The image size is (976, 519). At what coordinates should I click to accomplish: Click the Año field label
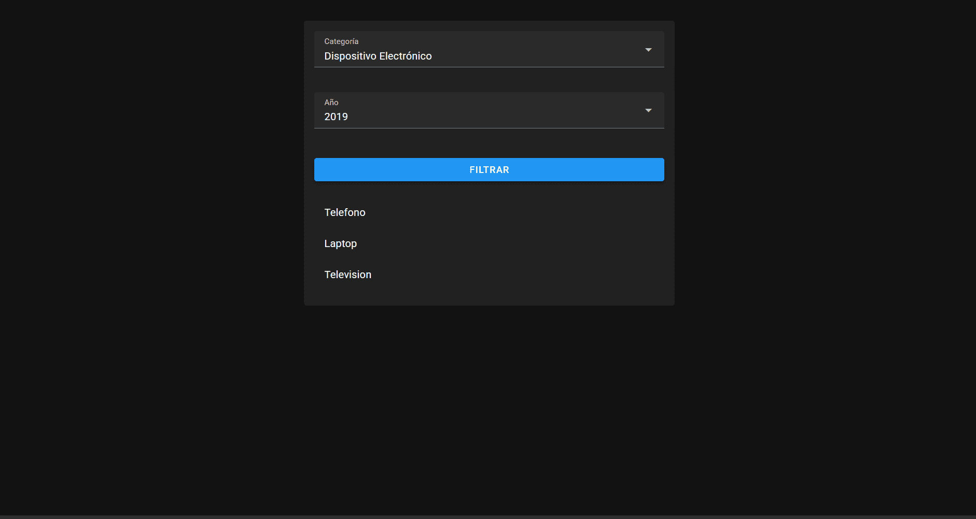[x=331, y=102]
